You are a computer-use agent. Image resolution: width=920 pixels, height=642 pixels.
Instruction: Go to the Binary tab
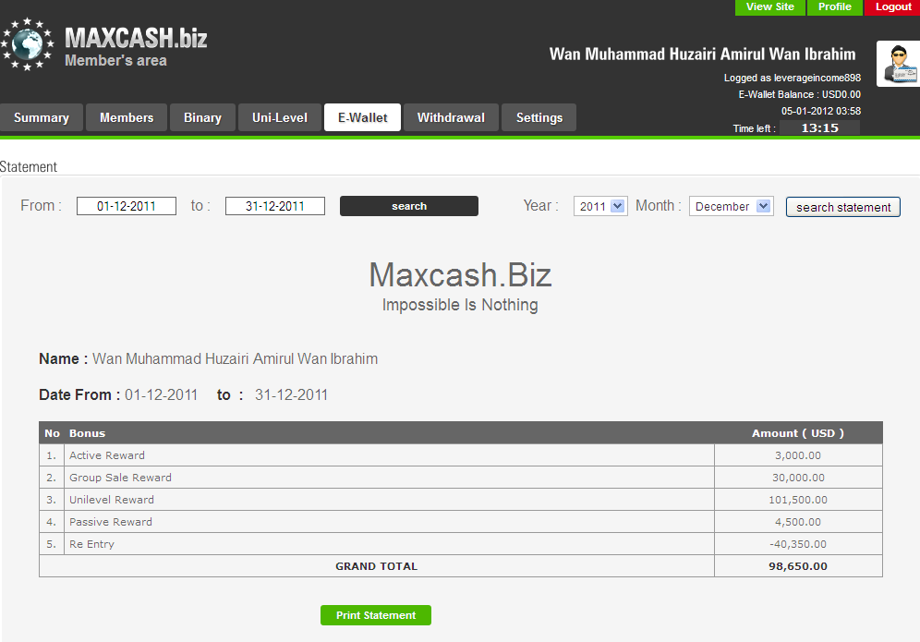point(202,118)
